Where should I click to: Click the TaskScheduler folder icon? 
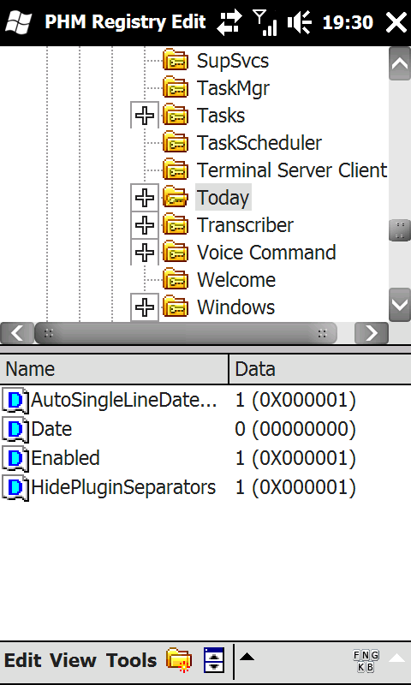(x=176, y=143)
